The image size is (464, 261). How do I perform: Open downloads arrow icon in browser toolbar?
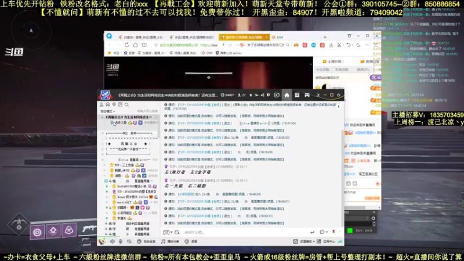[331, 45]
